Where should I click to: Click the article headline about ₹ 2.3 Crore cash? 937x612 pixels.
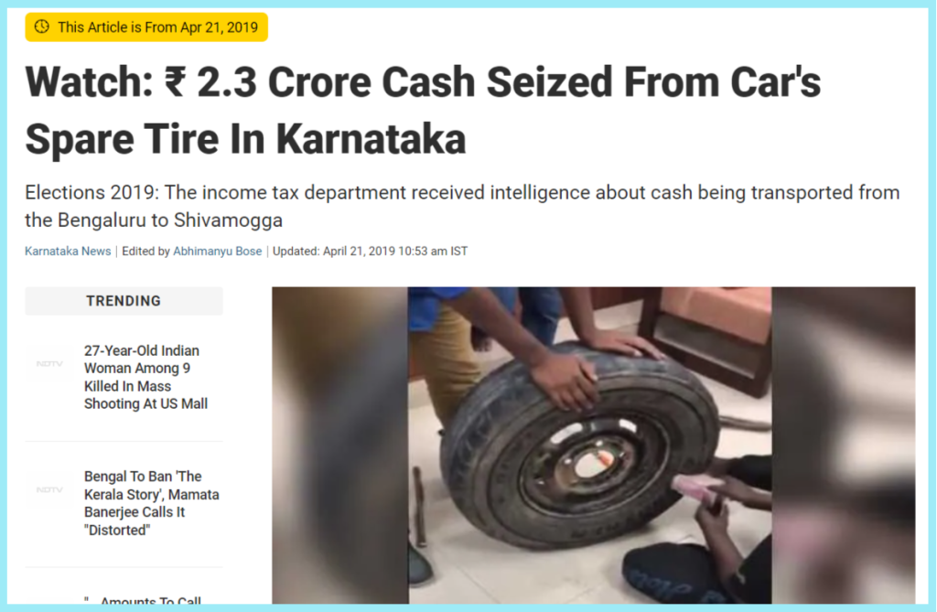tap(423, 111)
